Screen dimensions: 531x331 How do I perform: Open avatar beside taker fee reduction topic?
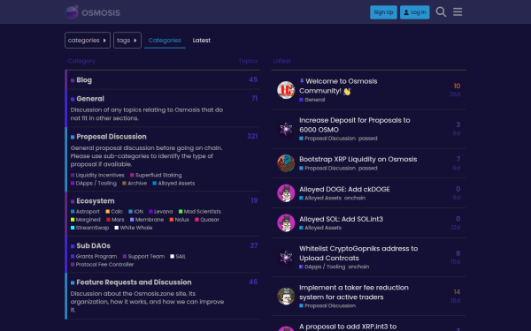click(x=286, y=297)
